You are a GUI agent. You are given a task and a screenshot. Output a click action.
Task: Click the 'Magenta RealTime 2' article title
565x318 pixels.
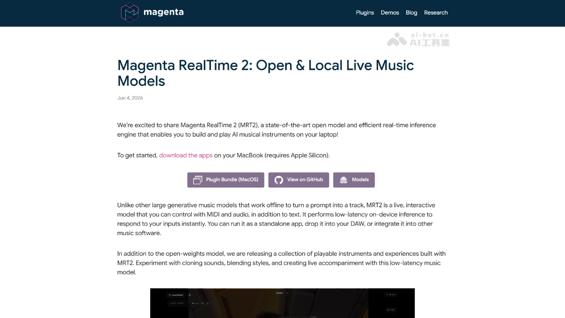266,73
